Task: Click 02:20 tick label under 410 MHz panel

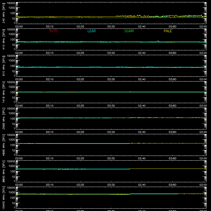Action: [x=80, y=53]
